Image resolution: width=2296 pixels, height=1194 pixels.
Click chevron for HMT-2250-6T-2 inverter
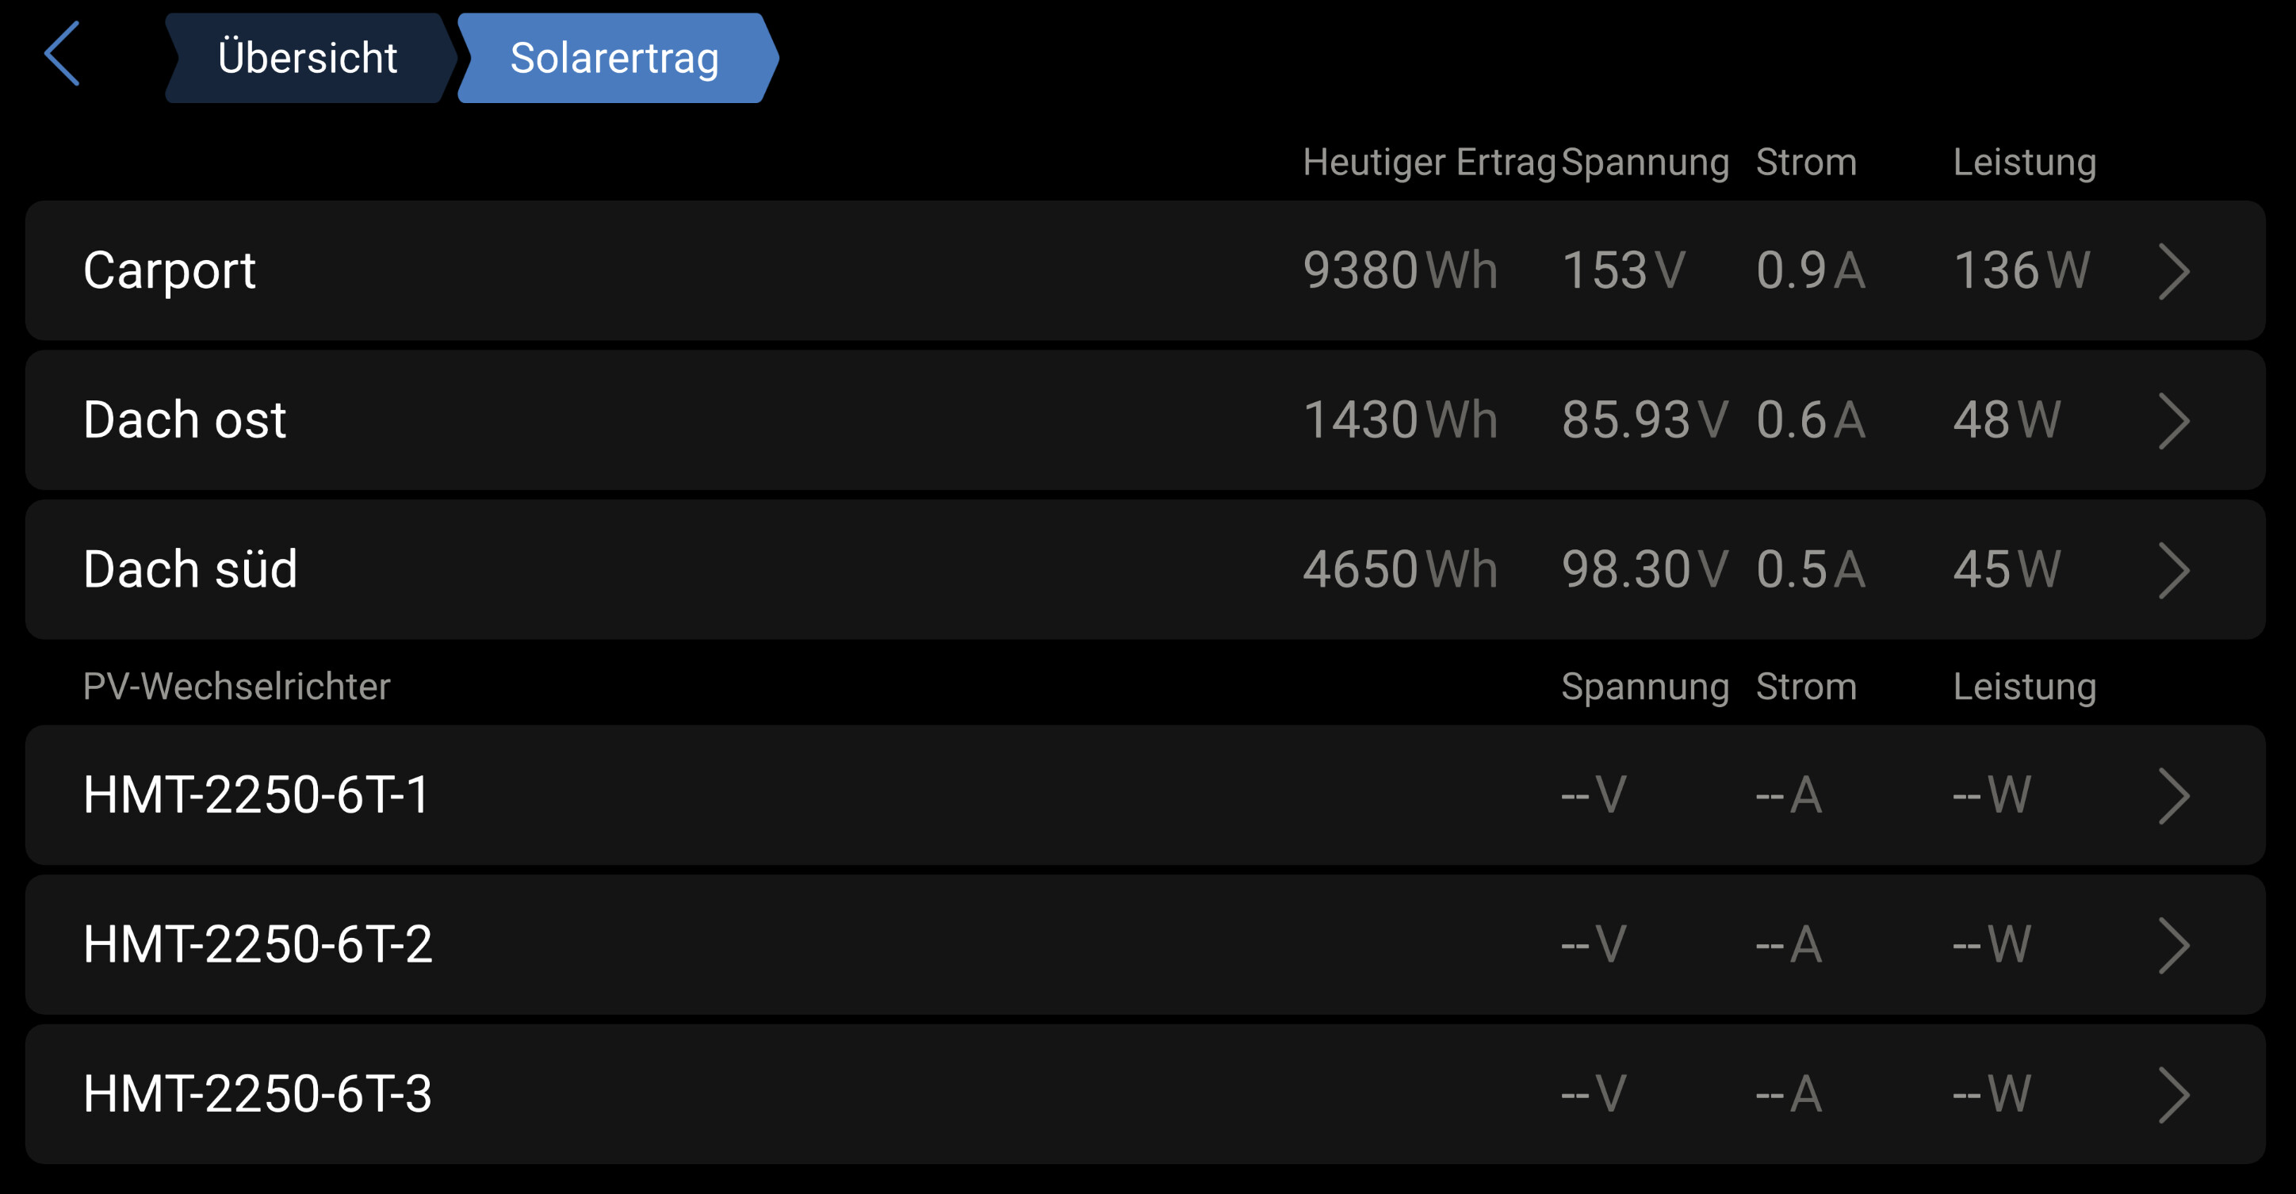(2173, 945)
